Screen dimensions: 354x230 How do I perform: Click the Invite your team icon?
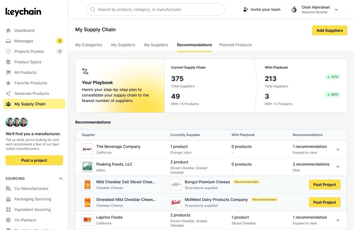[246, 10]
